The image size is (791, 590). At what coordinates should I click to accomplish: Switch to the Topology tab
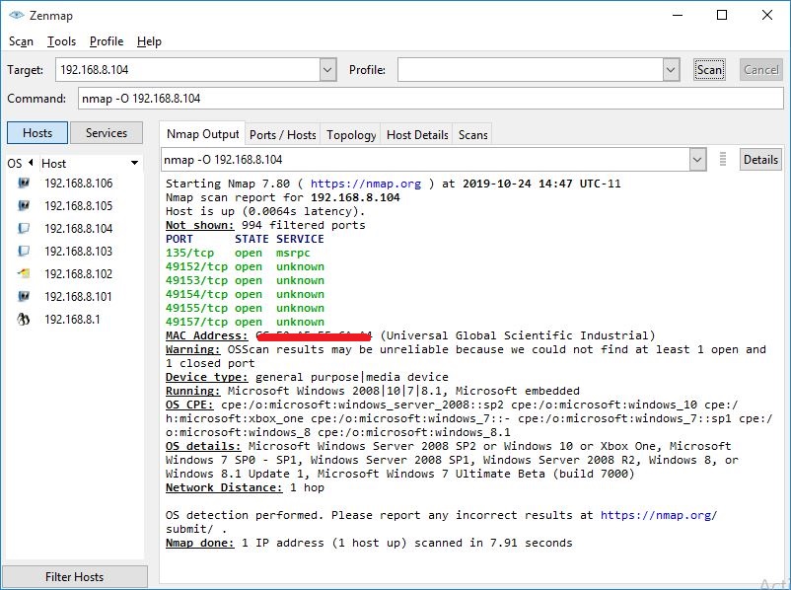pos(350,134)
